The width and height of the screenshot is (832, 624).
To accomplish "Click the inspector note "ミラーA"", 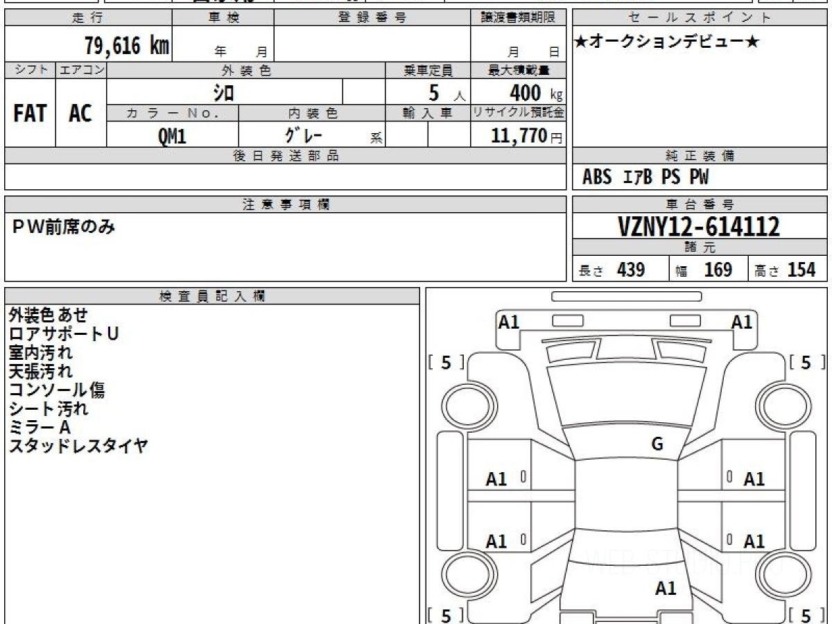I will coord(40,428).
